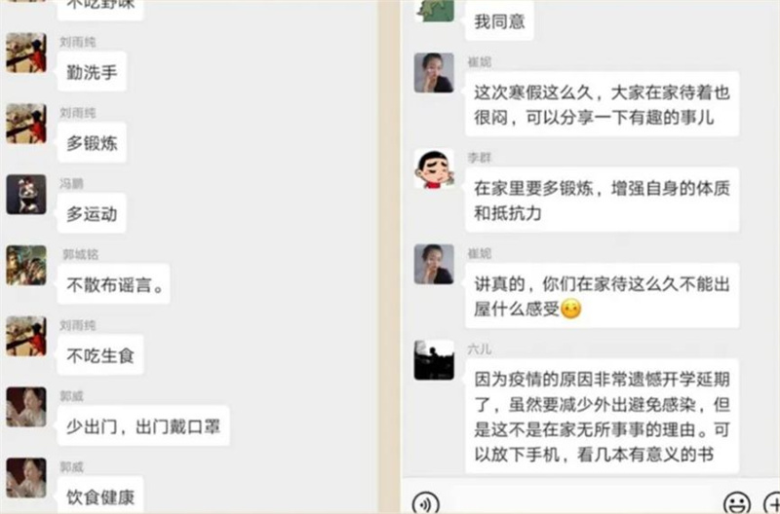
Task: Select the 不散布谣言。 message bubble
Action: [x=113, y=284]
